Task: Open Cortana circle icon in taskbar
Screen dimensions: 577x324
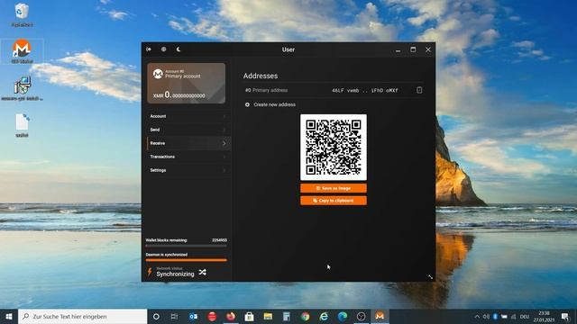Action: pos(156,316)
